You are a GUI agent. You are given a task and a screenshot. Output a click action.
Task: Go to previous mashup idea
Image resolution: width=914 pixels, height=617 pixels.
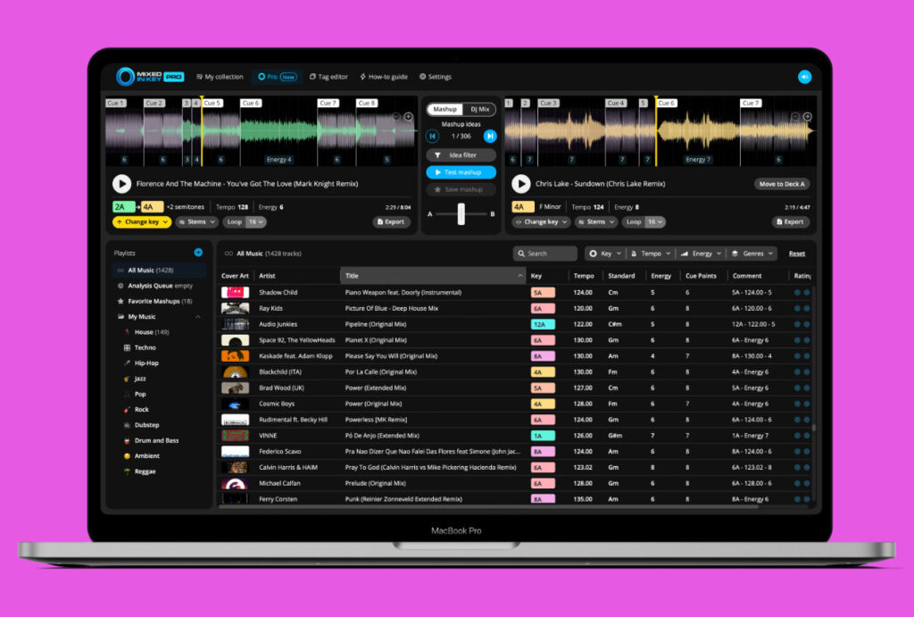[x=433, y=136]
